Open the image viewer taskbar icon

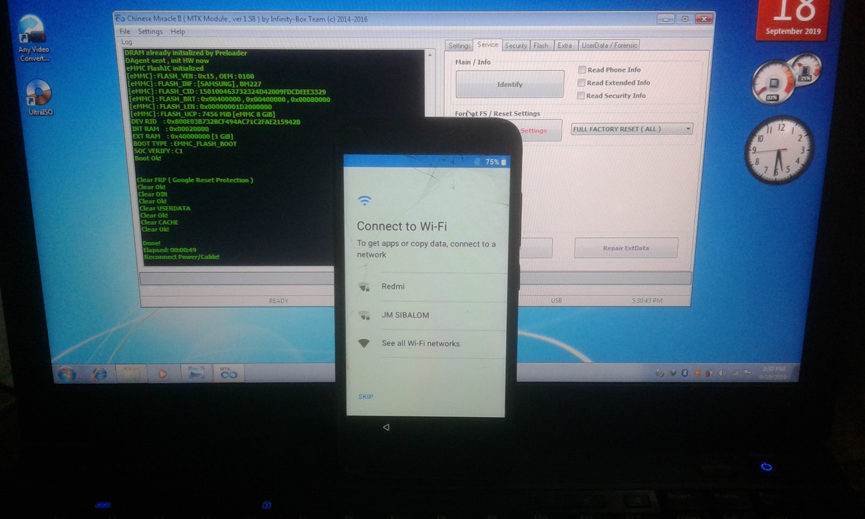196,373
